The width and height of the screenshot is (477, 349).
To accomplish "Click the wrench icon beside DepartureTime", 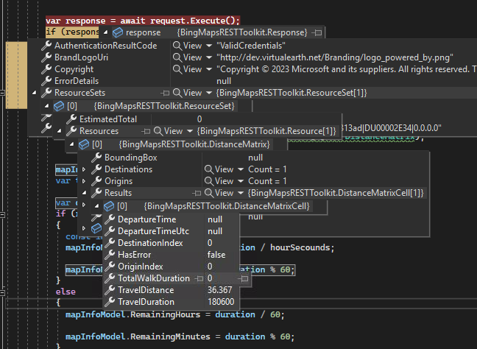I will 110,219.
